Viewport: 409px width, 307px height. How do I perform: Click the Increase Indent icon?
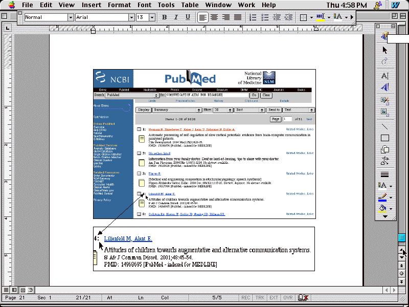pos(288,17)
